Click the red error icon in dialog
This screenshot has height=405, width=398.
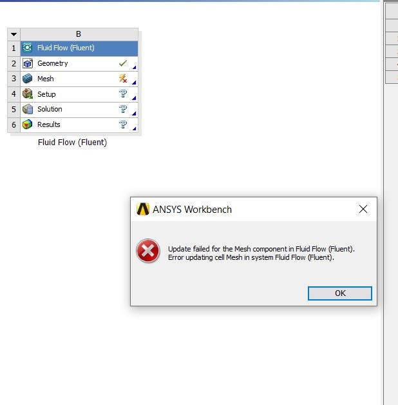coord(148,251)
